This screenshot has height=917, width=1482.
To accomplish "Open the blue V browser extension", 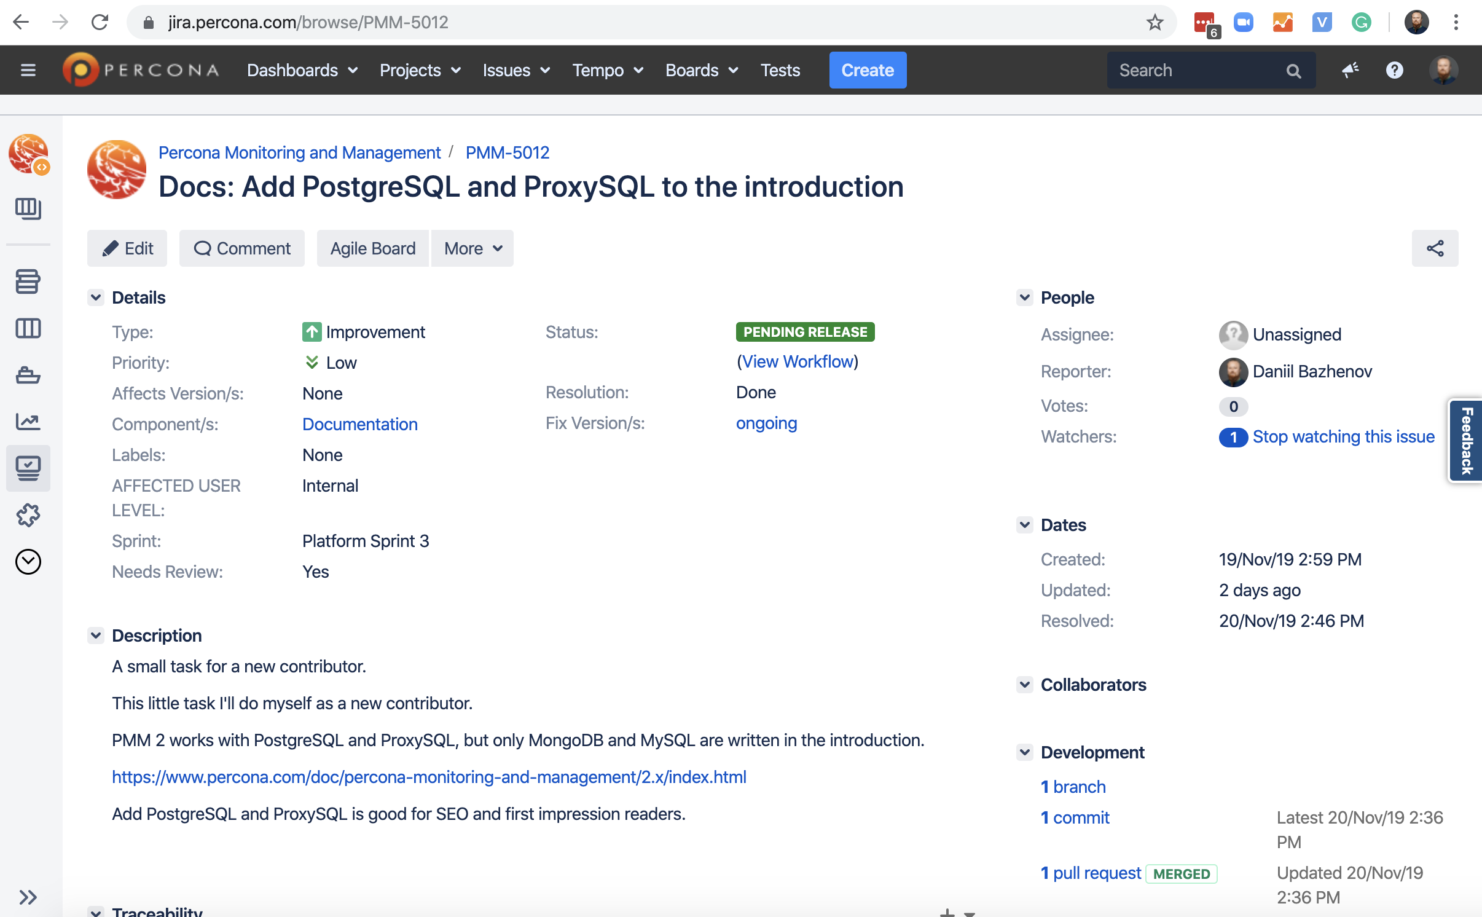I will [x=1322, y=22].
